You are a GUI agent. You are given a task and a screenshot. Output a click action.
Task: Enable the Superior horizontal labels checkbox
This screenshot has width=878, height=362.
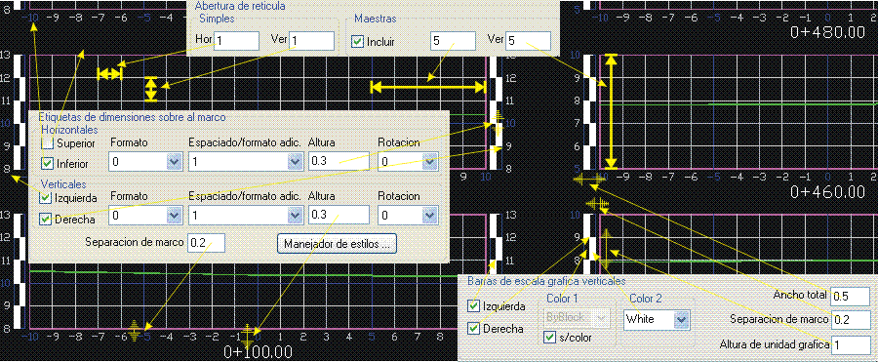(x=48, y=143)
